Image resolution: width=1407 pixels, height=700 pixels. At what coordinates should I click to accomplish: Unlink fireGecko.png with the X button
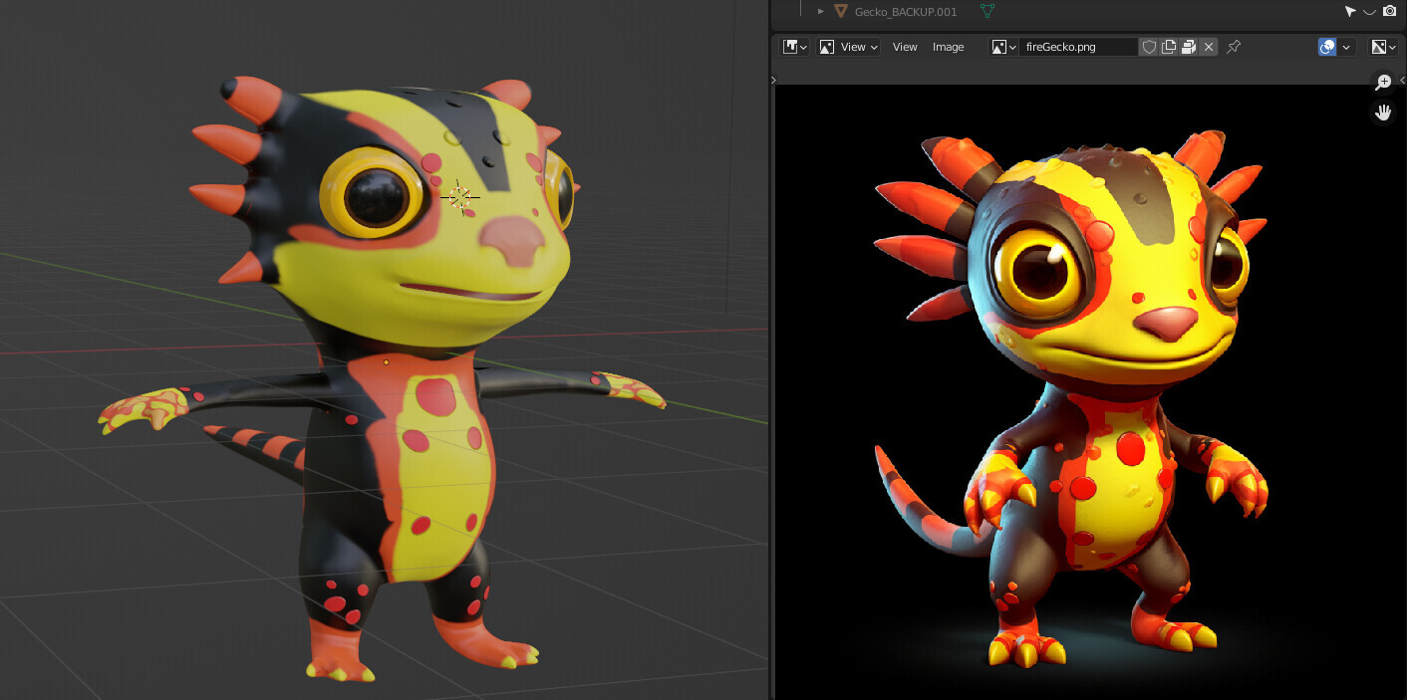point(1208,46)
